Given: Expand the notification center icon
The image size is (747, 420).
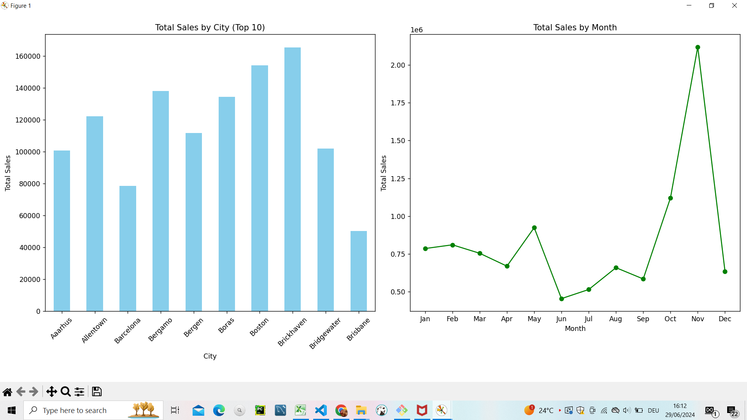Looking at the screenshot, I should click(731, 411).
